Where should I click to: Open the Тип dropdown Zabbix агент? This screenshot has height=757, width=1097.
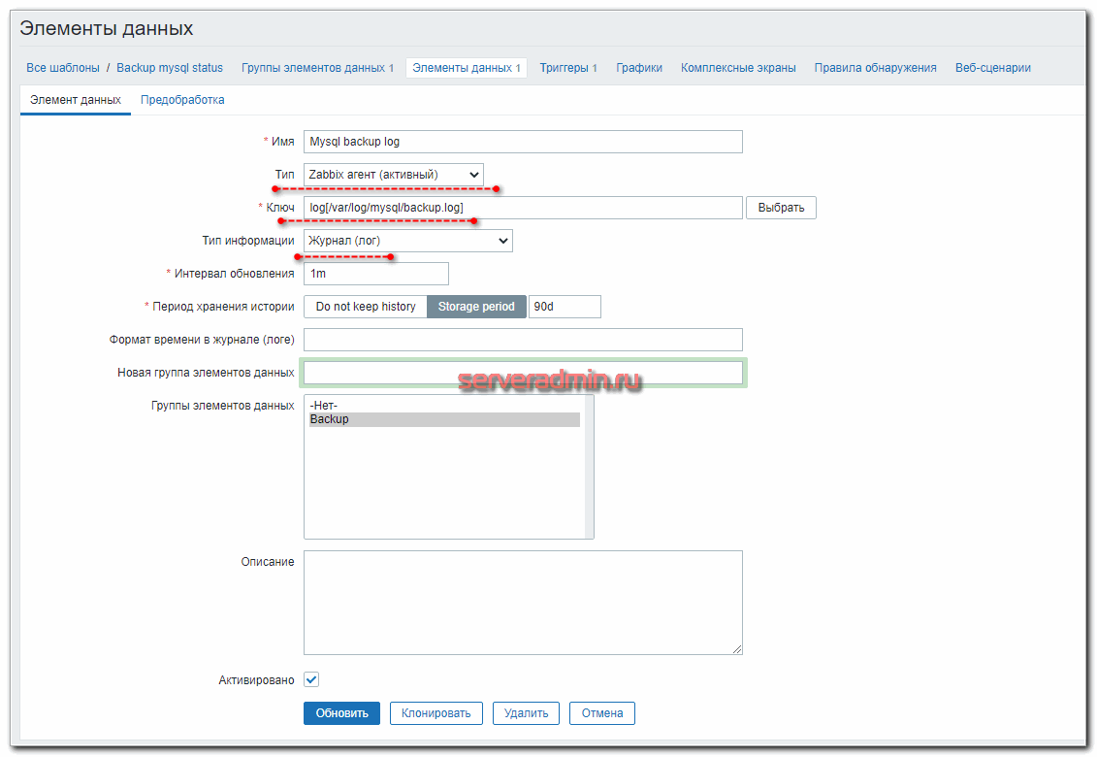393,175
